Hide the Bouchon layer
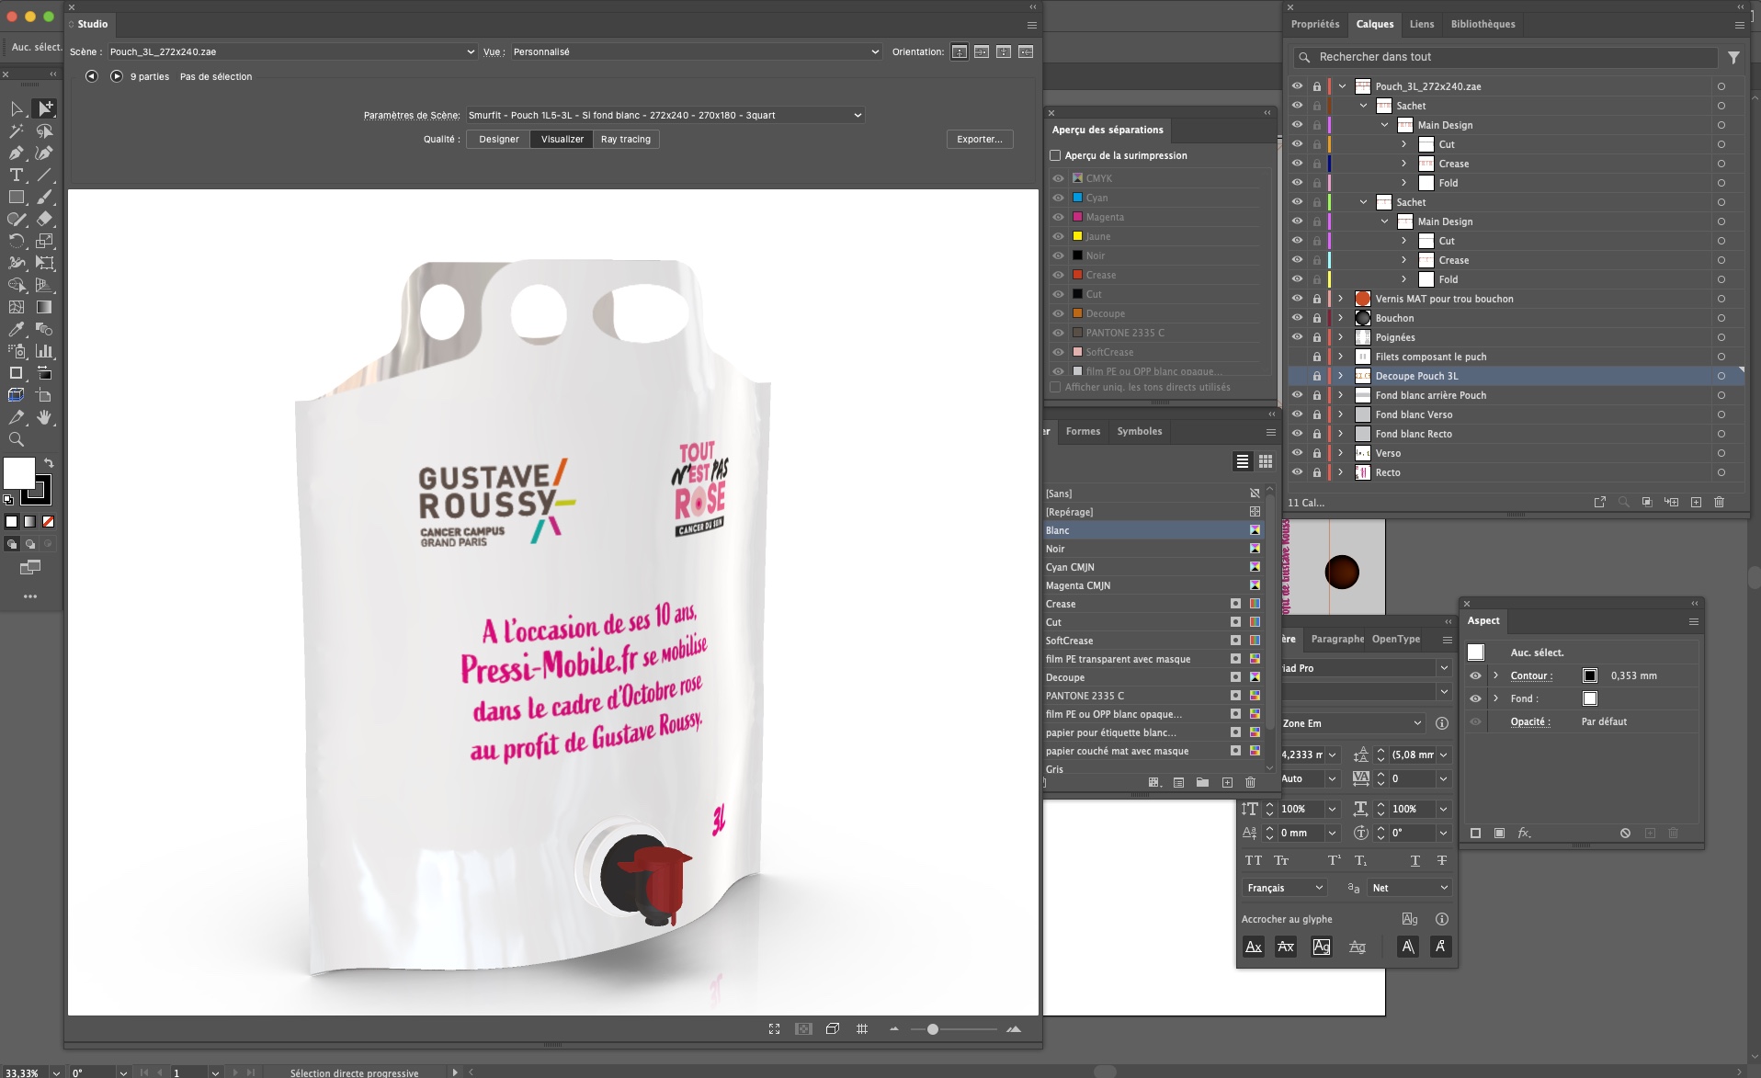The image size is (1761, 1078). pyautogui.click(x=1297, y=318)
